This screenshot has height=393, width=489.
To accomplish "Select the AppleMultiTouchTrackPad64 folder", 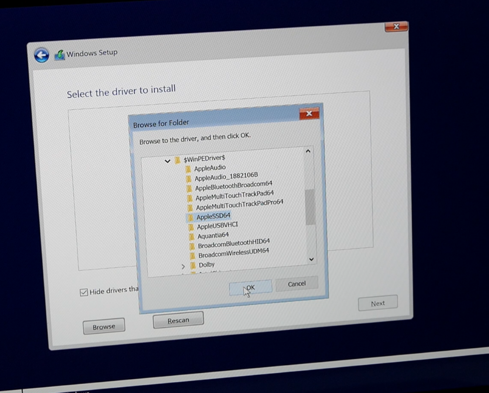I will coord(234,196).
